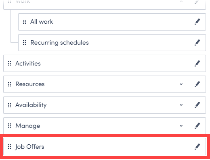Open edit pencil for Activities
Image resolution: width=210 pixels, height=160 pixels.
click(x=197, y=64)
